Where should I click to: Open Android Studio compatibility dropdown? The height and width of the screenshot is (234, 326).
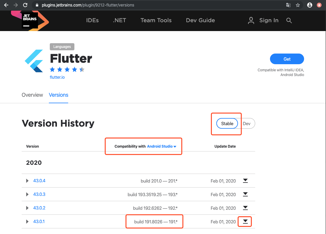coord(162,146)
